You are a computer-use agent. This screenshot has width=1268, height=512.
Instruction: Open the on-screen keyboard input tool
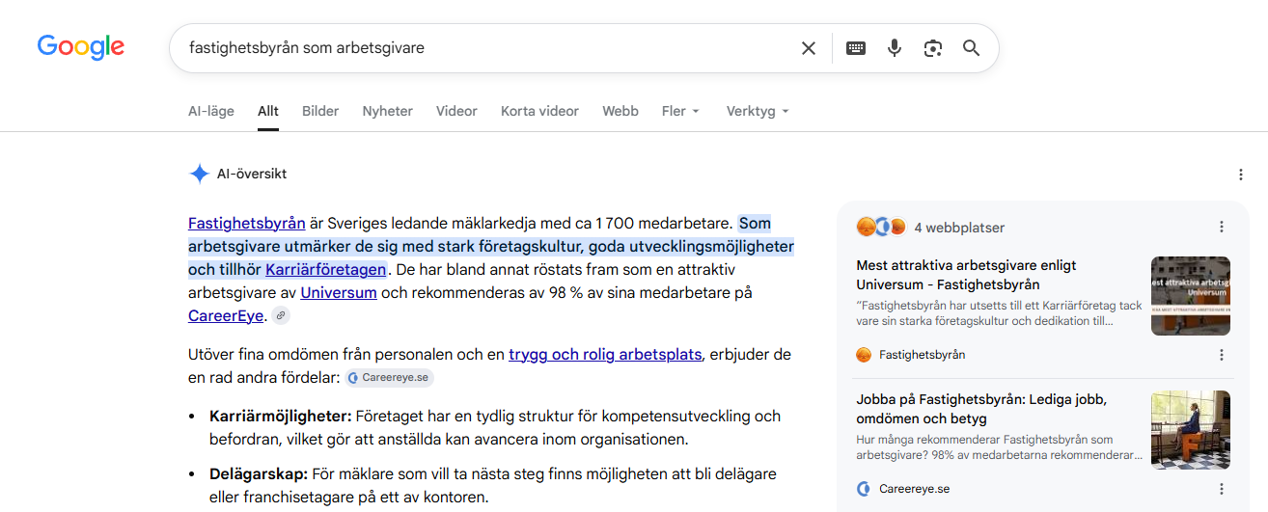(x=856, y=48)
